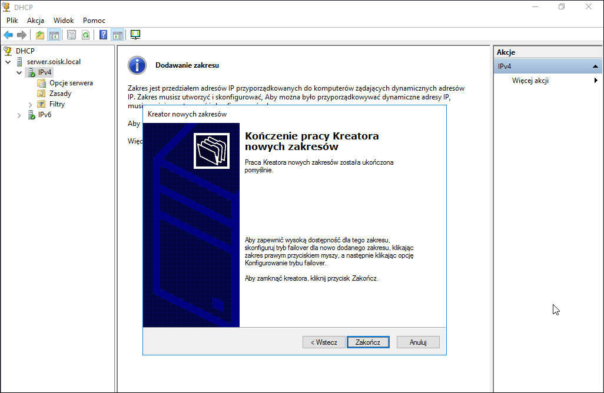Collapse the serwer.soisk.local tree node
This screenshot has height=393, width=604.
point(8,62)
